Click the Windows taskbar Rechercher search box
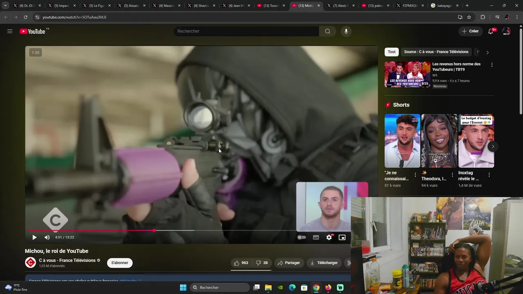The width and height of the screenshot is (523, 294). pyautogui.click(x=220, y=287)
